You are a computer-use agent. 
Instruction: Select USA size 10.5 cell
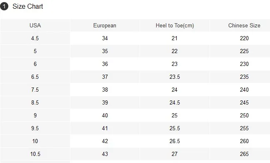point(35,154)
